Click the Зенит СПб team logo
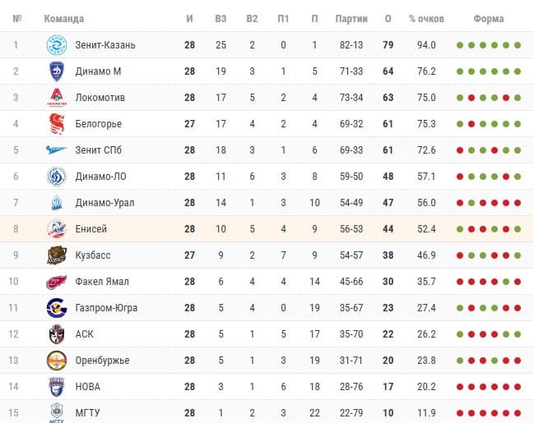This screenshot has height=423, width=534. coord(57,150)
